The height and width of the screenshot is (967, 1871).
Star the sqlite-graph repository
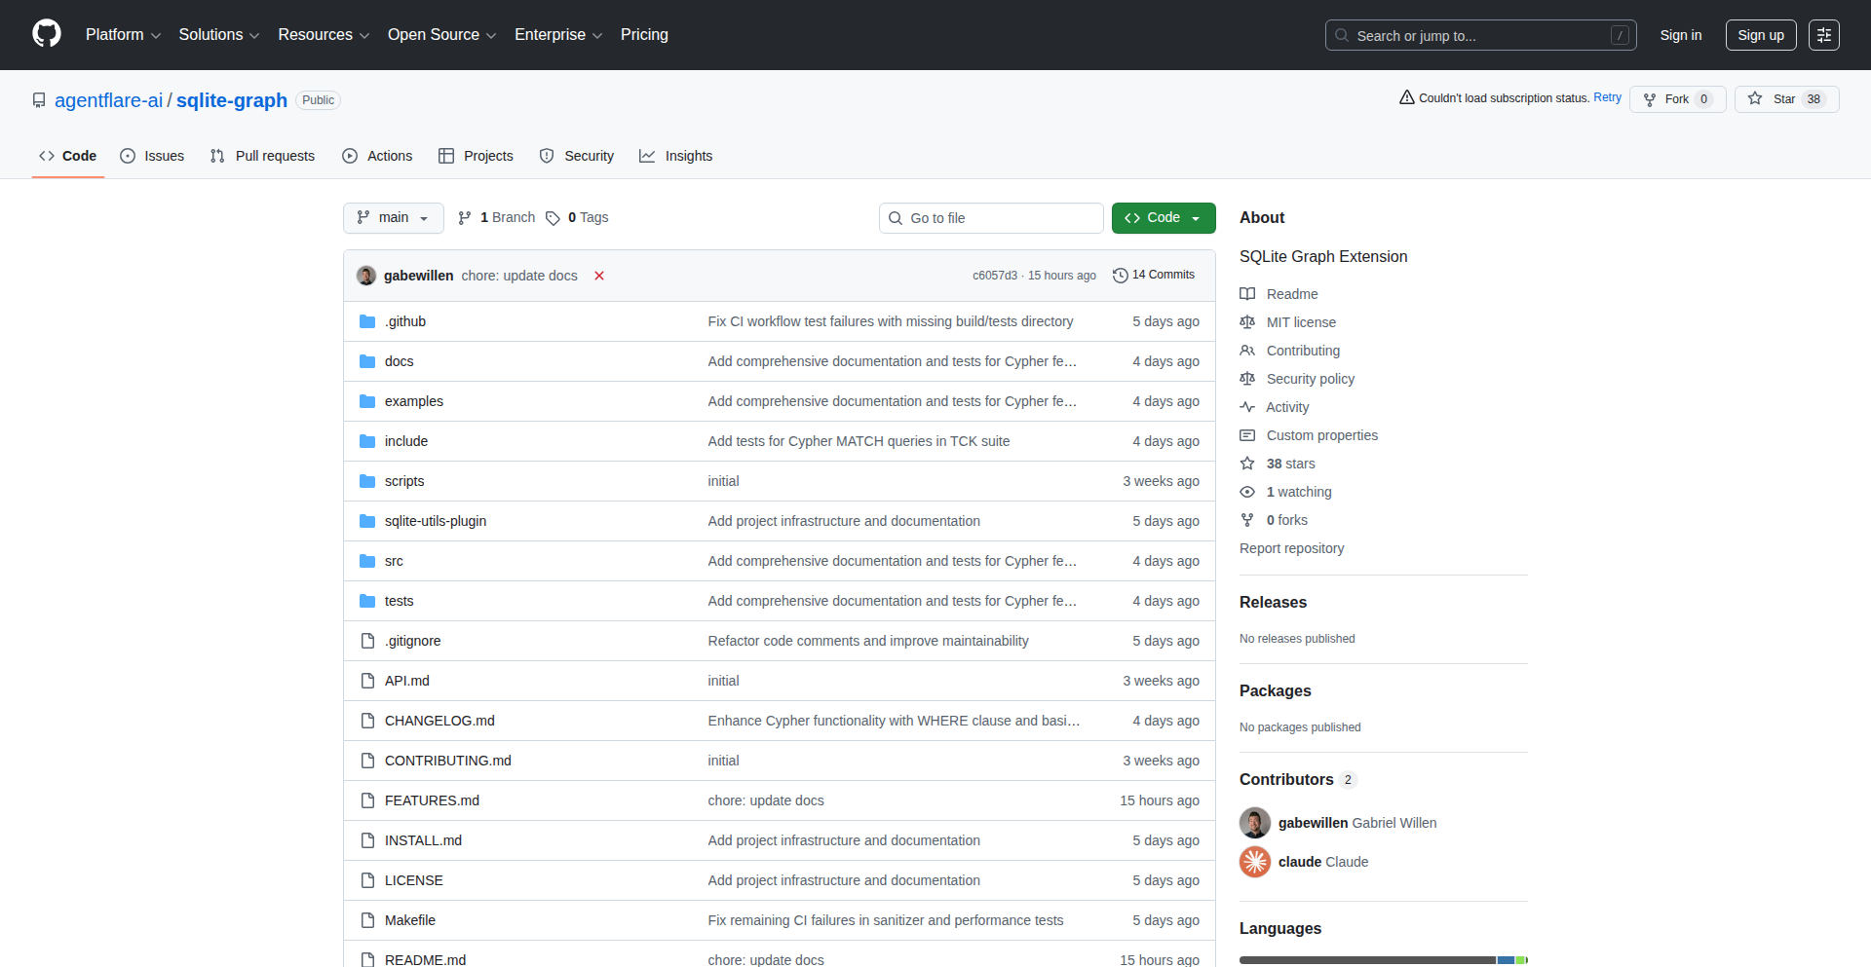click(1786, 99)
